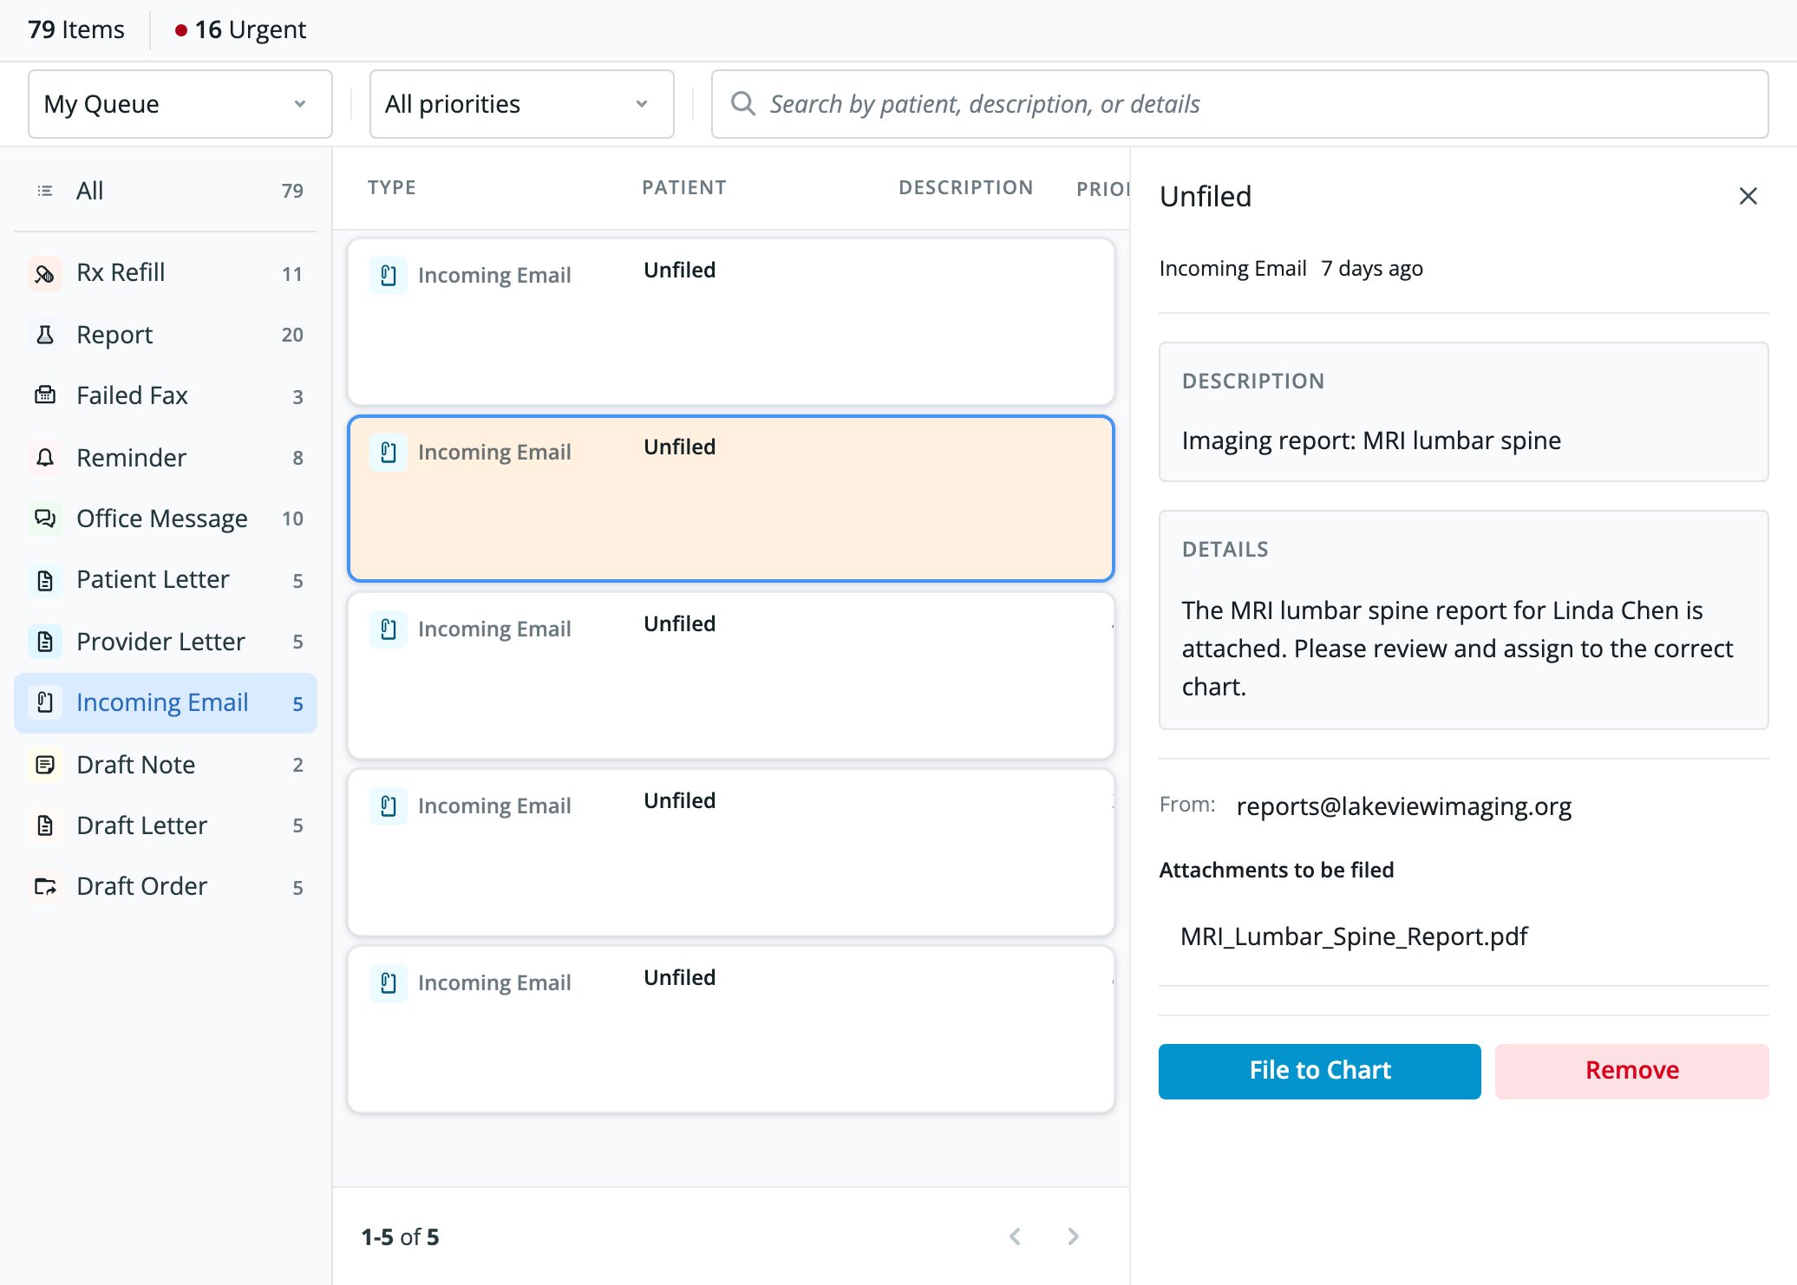Viewport: 1797px width, 1285px height.
Task: Select the Report category
Action: click(x=166, y=335)
